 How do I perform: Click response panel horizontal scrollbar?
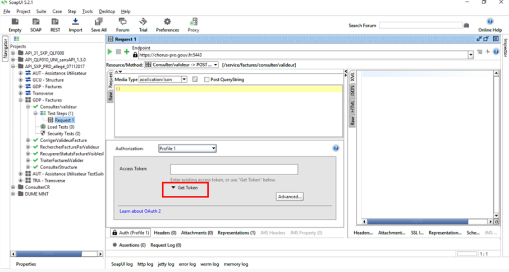[427, 222]
